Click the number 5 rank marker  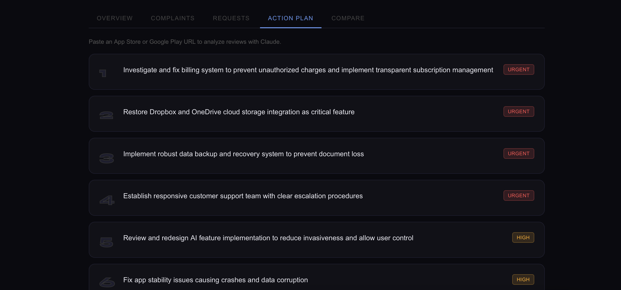point(106,242)
